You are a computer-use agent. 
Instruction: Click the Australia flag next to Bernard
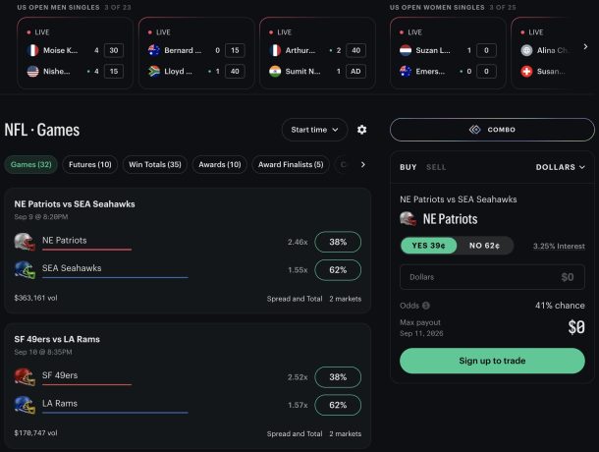click(154, 50)
